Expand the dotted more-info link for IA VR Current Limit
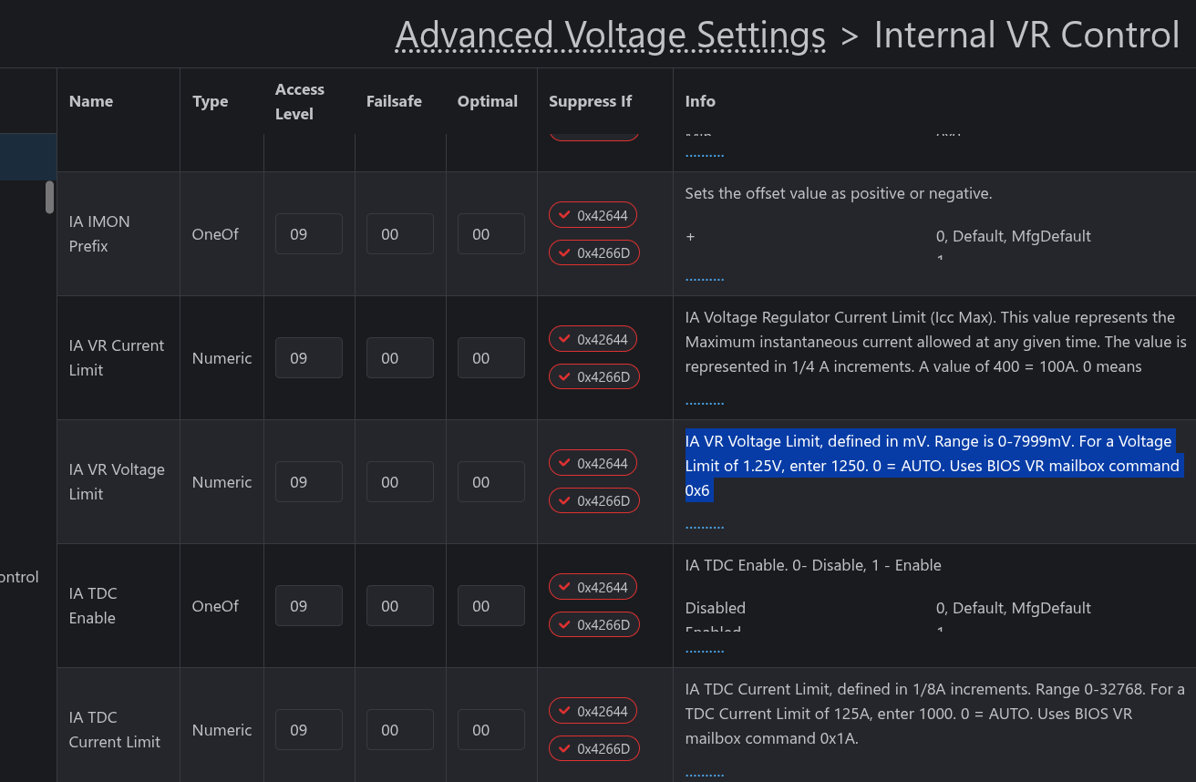1196x782 pixels. 705,402
